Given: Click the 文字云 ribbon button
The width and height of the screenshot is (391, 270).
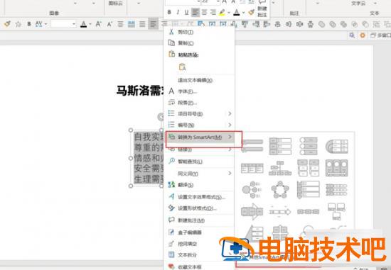Looking at the screenshot, I should click(x=358, y=4).
